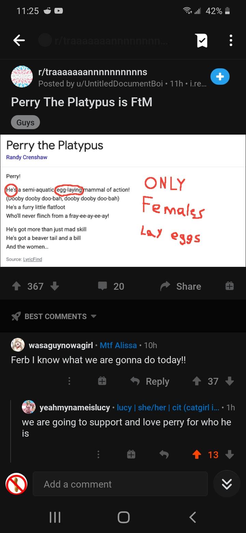Click the reply arrow on yeahmynameislucy's comment
This screenshot has height=533, width=246.
click(164, 454)
